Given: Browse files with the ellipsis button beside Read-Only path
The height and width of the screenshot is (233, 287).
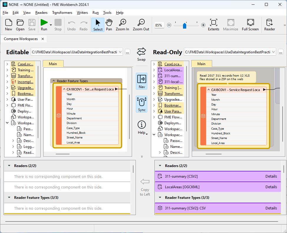Looking at the screenshot, I should pyautogui.click(x=280, y=52).
